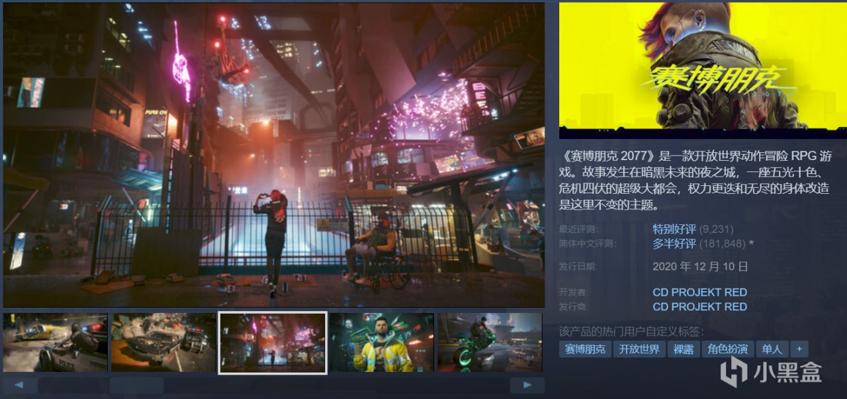
Task: Open developer CD PROJEKT RED link
Action: [699, 292]
